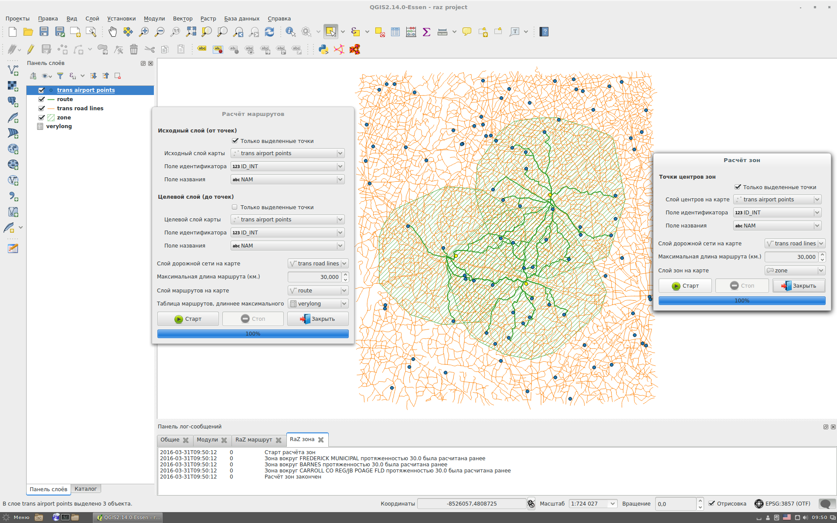837x523 pixels.
Task: Click the route calculation progress bar
Action: click(x=253, y=334)
